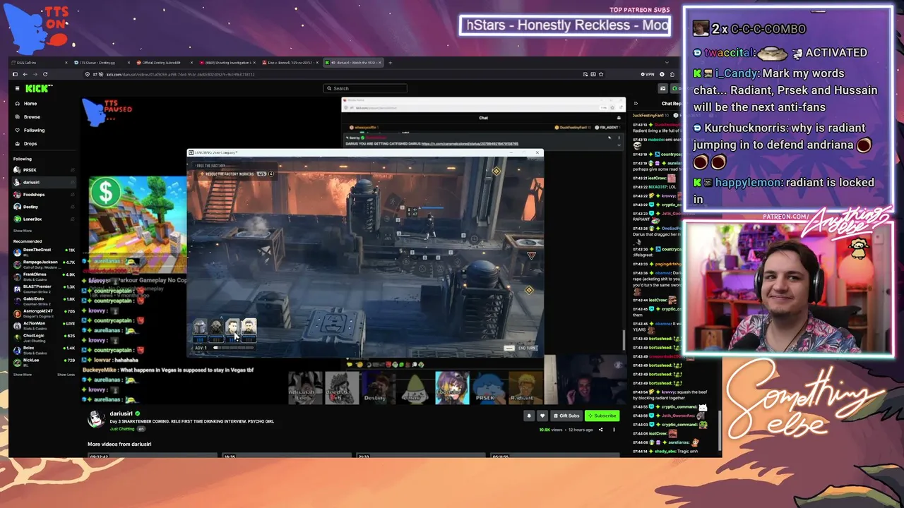Bookmark this page with star icon
Image resolution: width=904 pixels, height=508 pixels.
601,74
